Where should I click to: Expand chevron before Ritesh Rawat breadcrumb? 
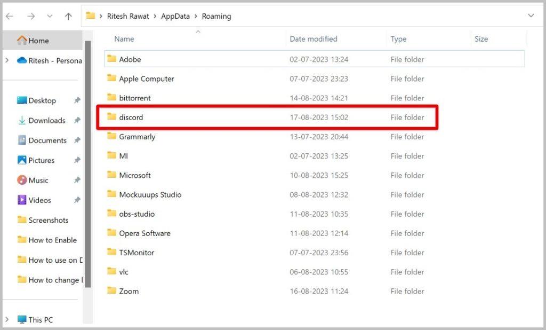(101, 16)
